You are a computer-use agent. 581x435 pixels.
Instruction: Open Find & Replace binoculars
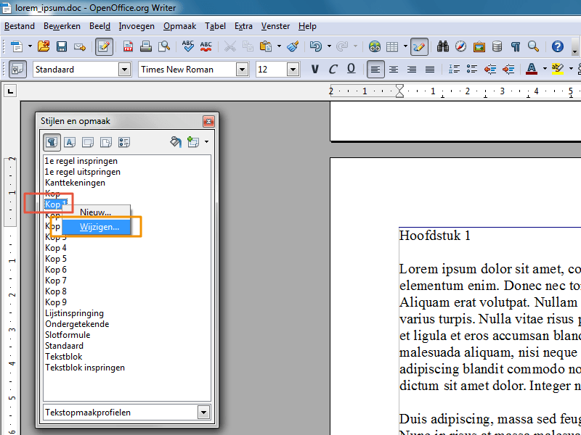(443, 46)
